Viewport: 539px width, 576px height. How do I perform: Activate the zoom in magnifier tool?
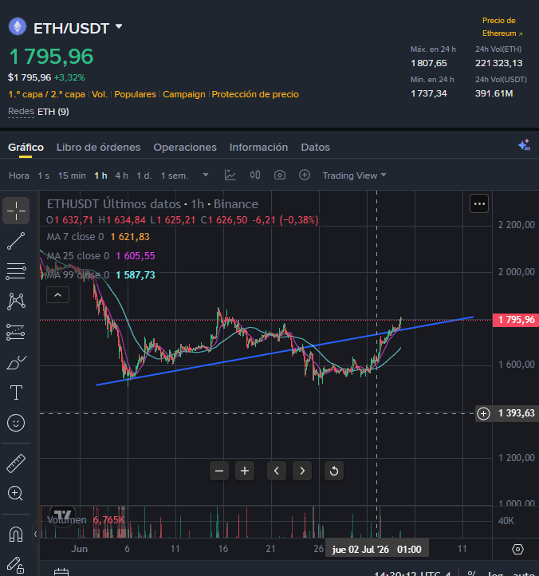click(x=15, y=493)
